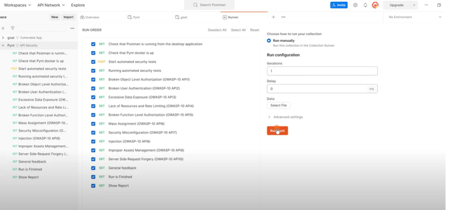Uncheck Running automated security tests request

93,71
